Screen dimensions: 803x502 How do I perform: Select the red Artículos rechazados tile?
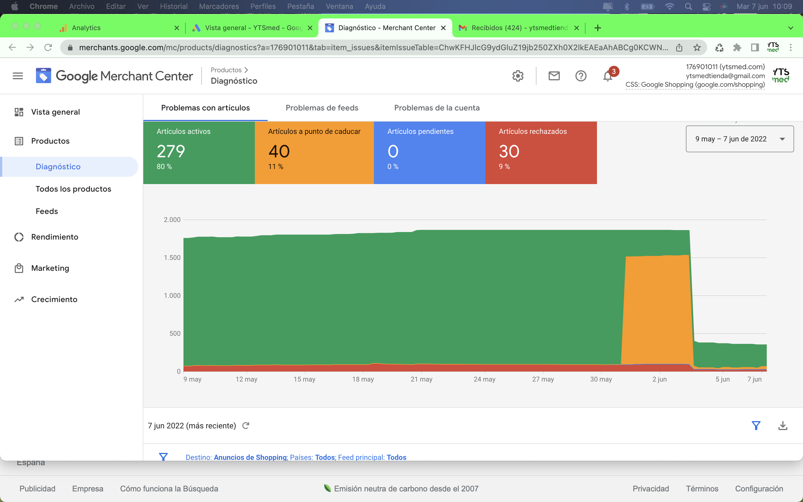click(x=541, y=152)
